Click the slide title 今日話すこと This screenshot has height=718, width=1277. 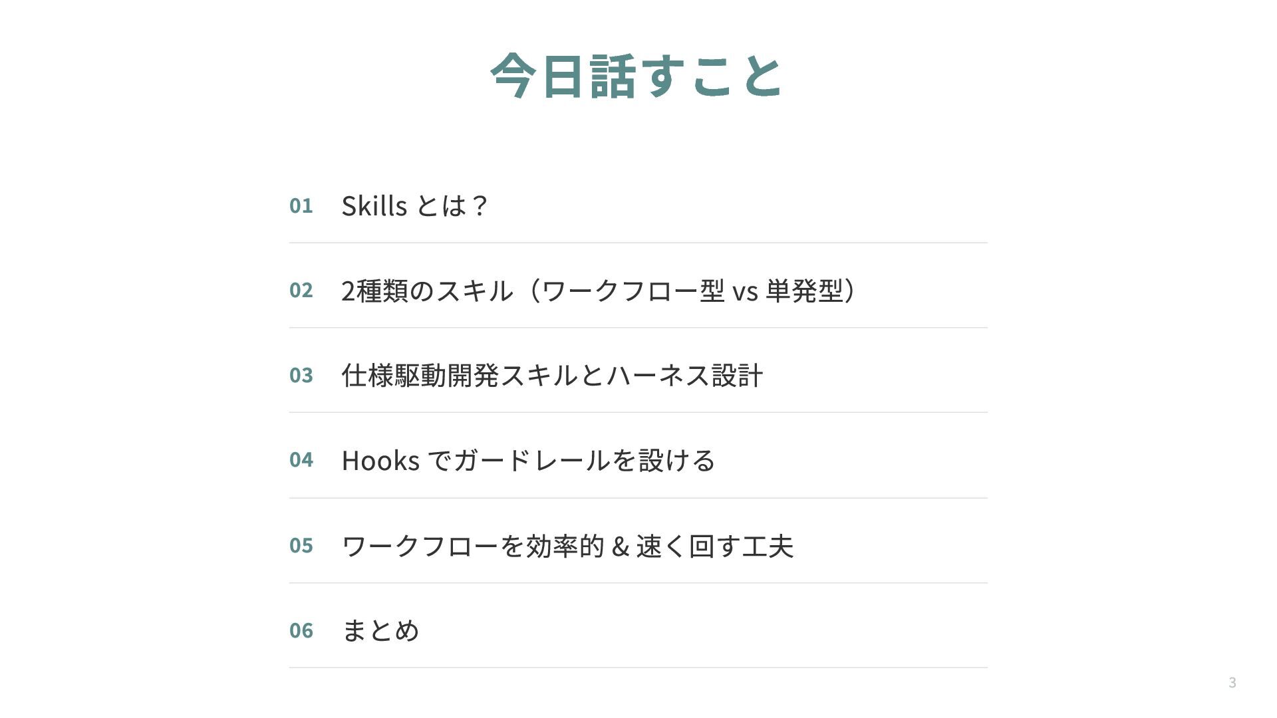point(637,75)
